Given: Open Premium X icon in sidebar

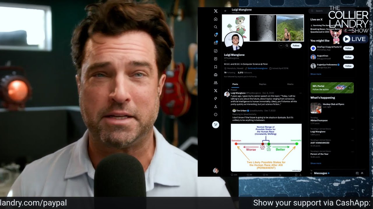Looking at the screenshot, I should coord(216,91).
